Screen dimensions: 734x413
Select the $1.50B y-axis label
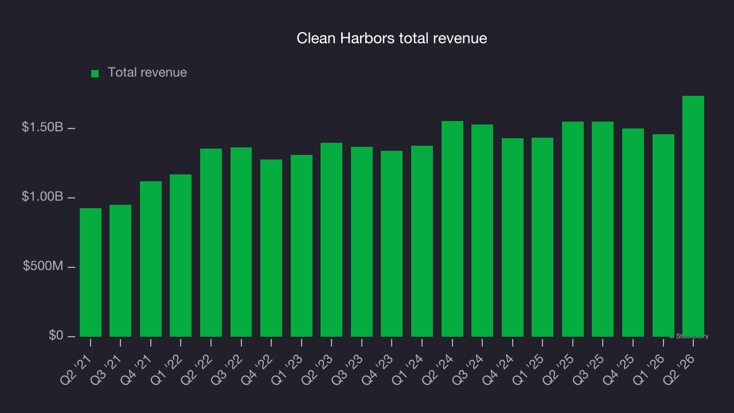pyautogui.click(x=42, y=127)
